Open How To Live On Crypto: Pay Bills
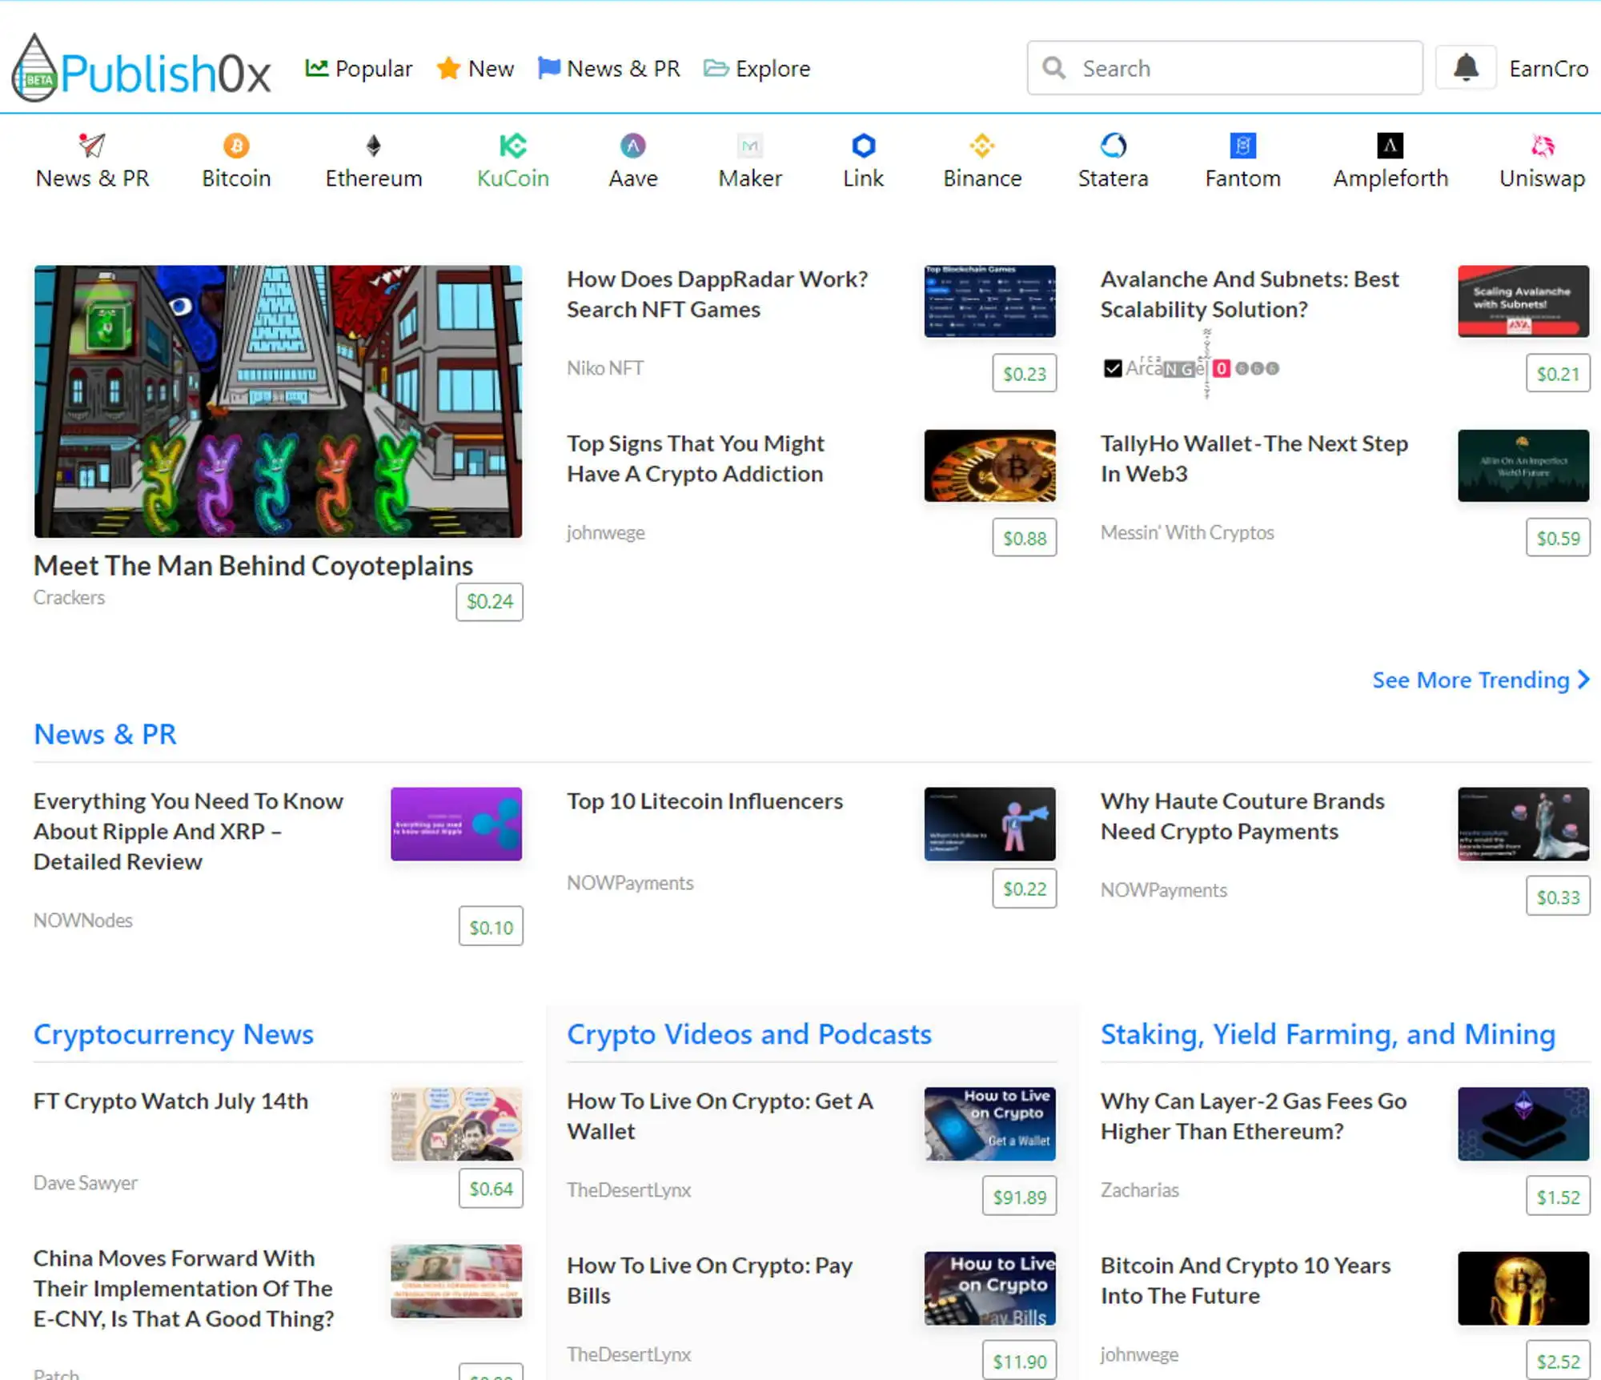This screenshot has height=1380, width=1601. tap(709, 1280)
